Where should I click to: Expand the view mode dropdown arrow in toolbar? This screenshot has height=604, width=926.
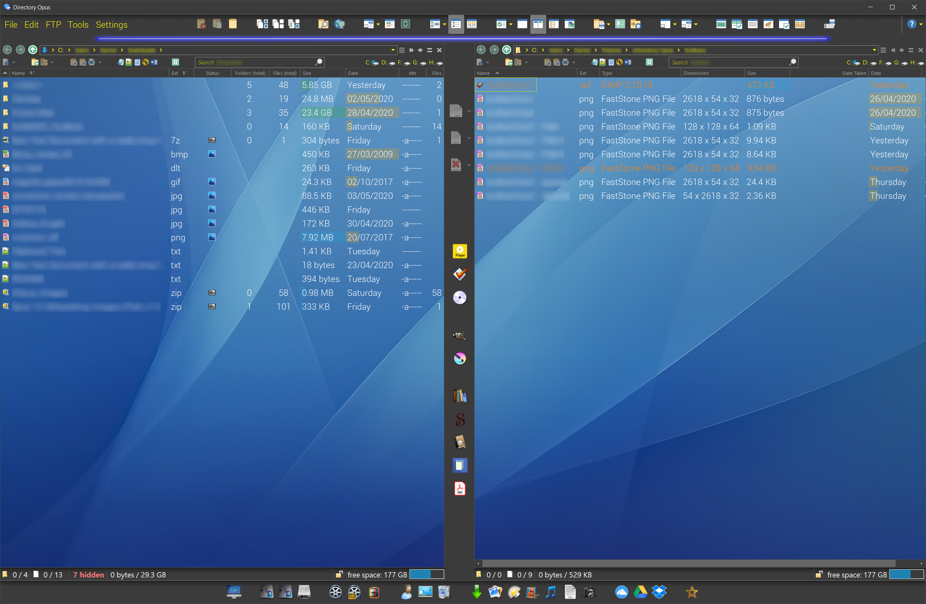point(444,24)
